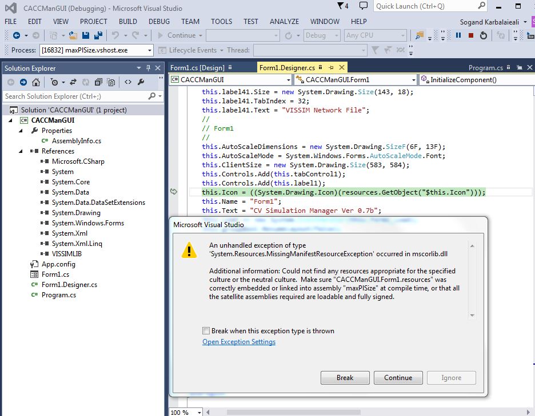Open the Continue button dropdown arrow
The height and width of the screenshot is (416, 535).
coord(201,35)
